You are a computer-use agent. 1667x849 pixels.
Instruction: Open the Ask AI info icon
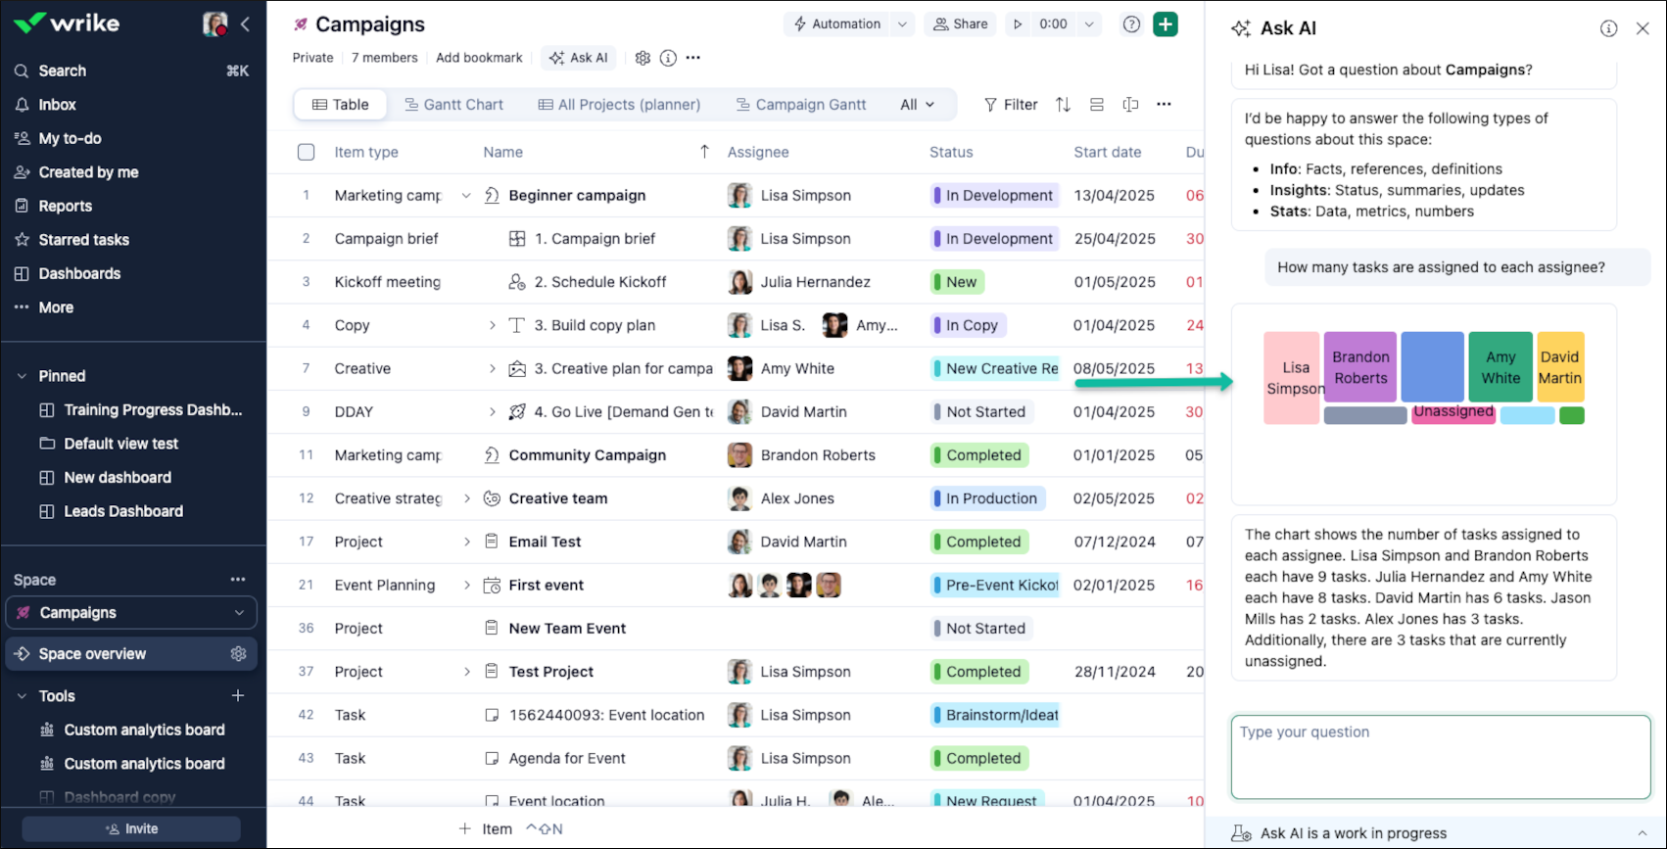pos(1608,28)
